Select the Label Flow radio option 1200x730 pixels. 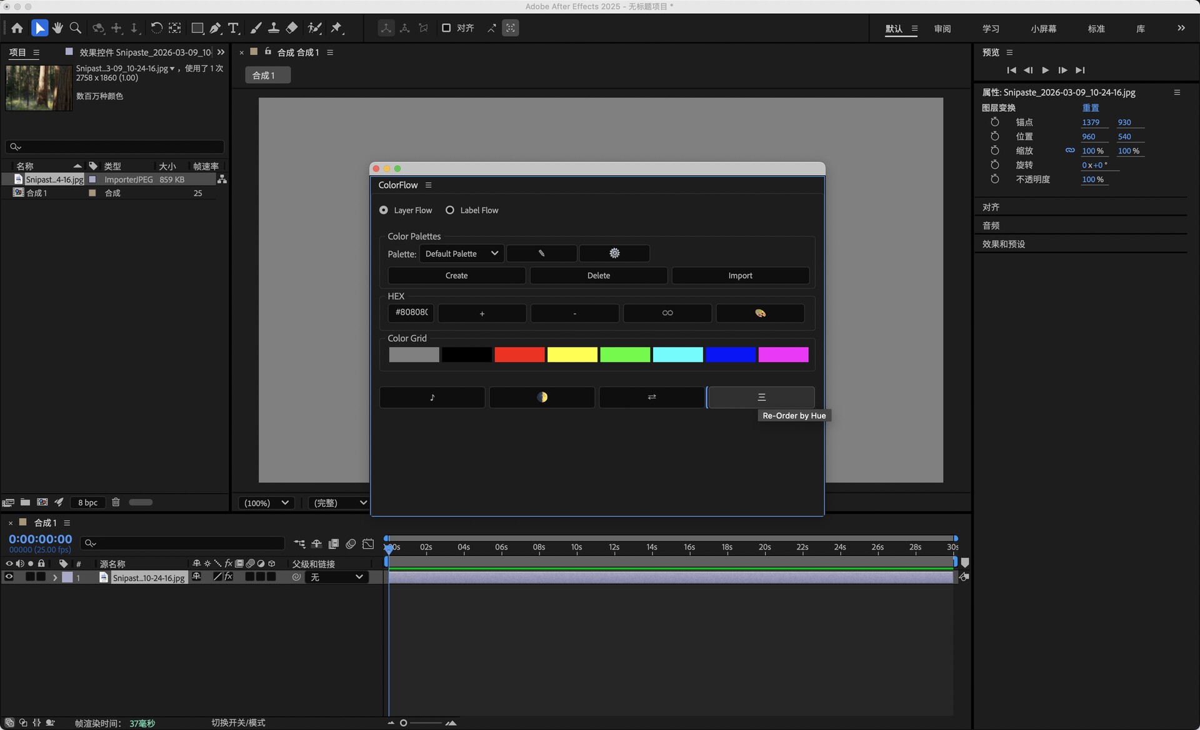[450, 210]
